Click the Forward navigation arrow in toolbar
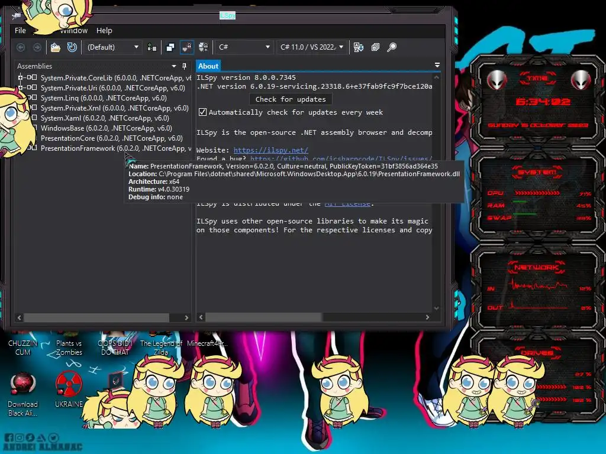 [x=37, y=47]
